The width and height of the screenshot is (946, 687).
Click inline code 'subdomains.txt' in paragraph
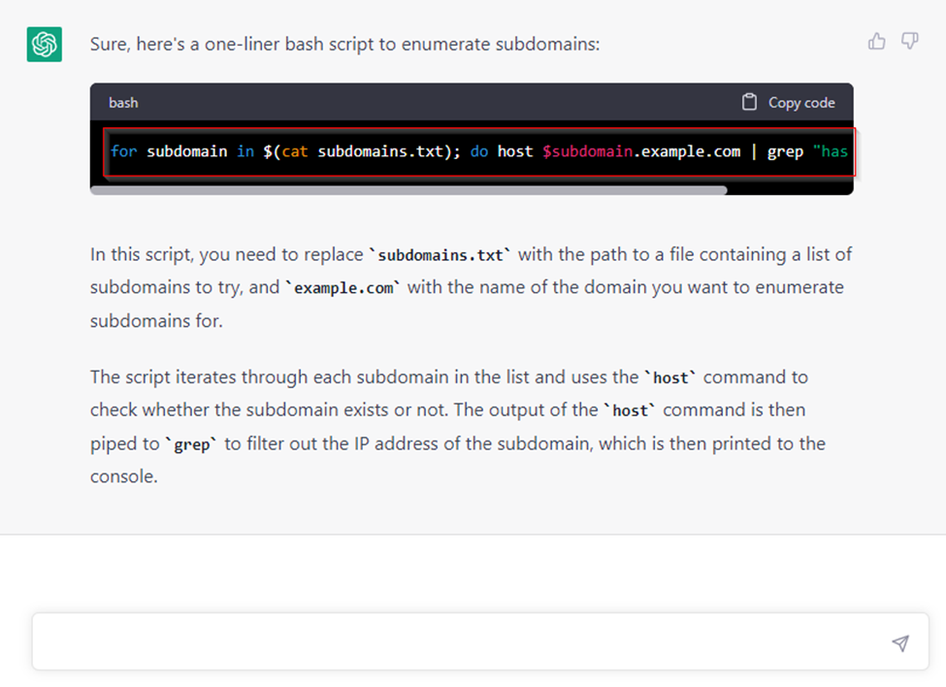[440, 256]
